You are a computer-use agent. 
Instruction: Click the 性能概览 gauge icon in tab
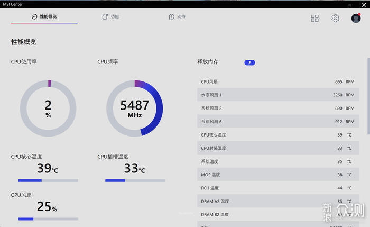point(34,16)
